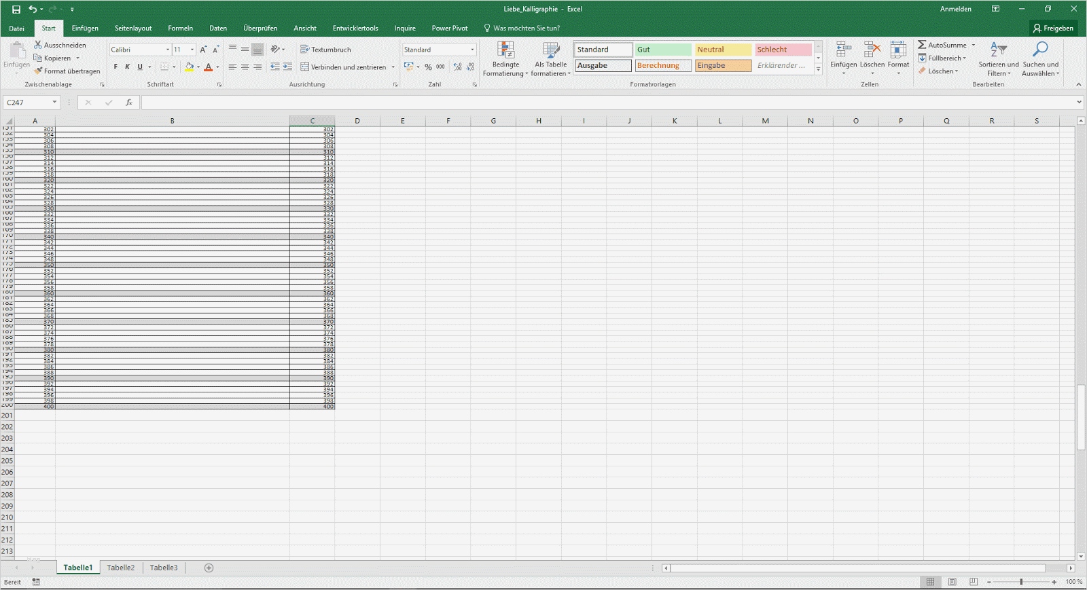Center text horizontally
Screen dimensions: 1087x590
coord(245,67)
